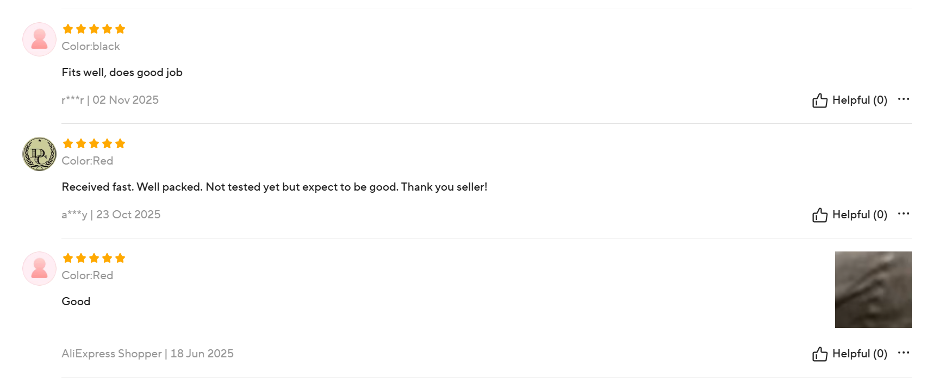Click default avatar of reviewer r***r
Screen dimensions: 933x378
click(39, 39)
